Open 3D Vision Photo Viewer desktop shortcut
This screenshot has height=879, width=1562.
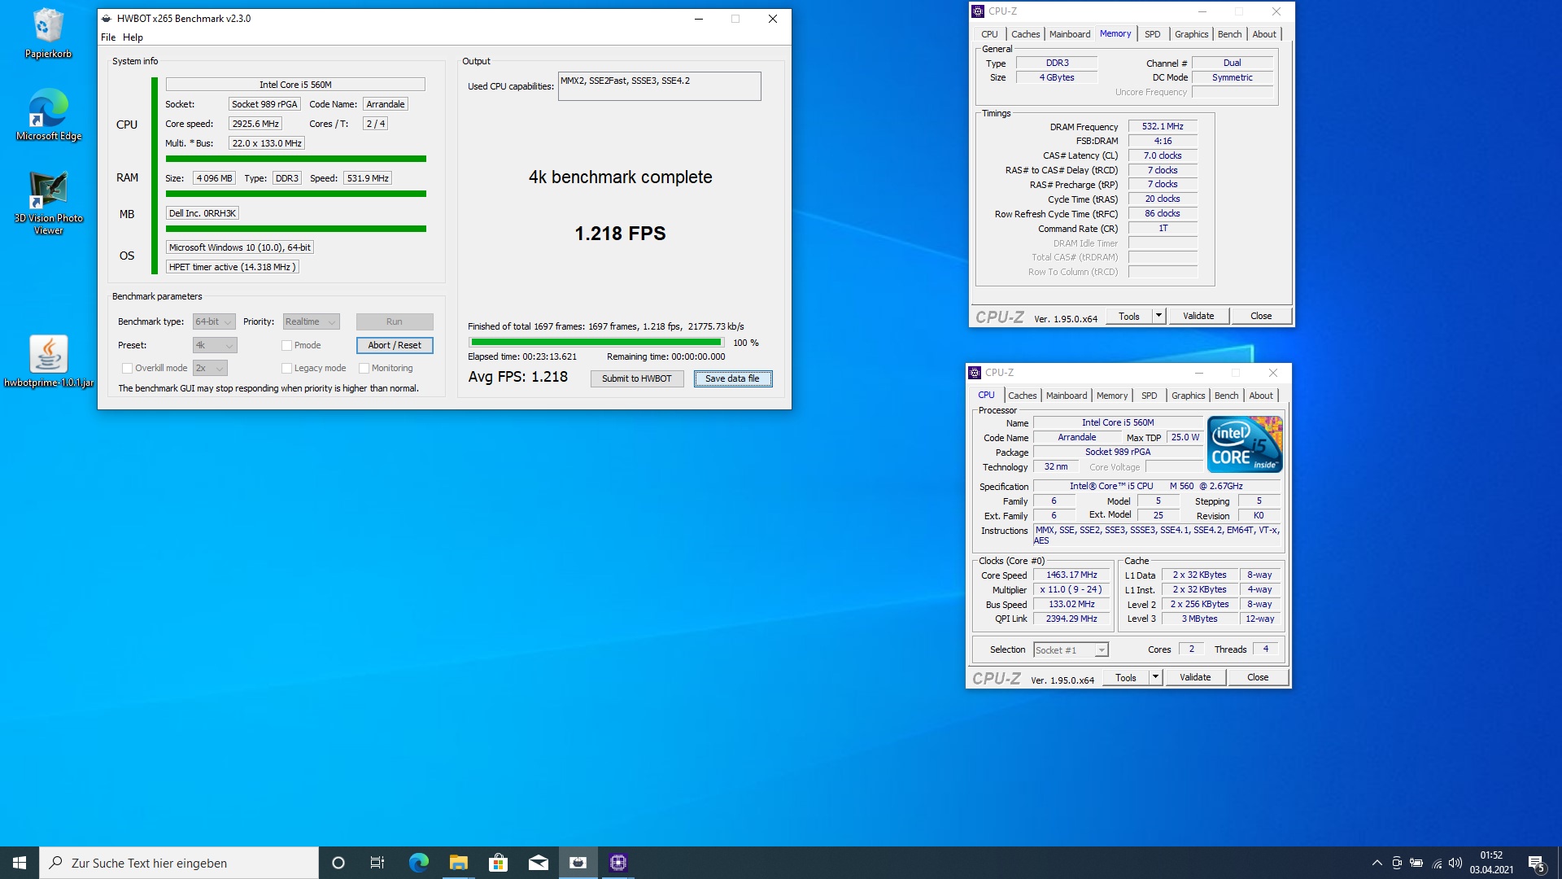pyautogui.click(x=48, y=203)
